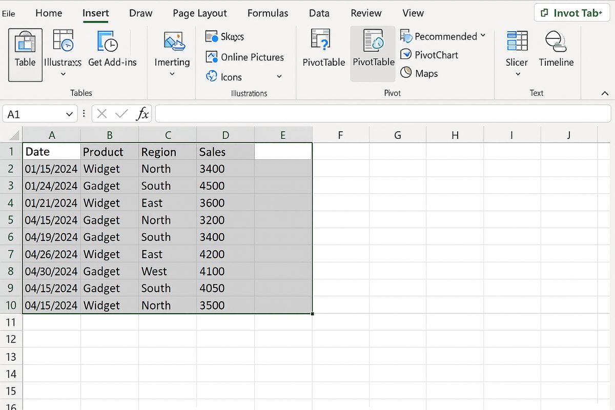Select column H header
Viewport: 615px width, 410px height.
455,135
